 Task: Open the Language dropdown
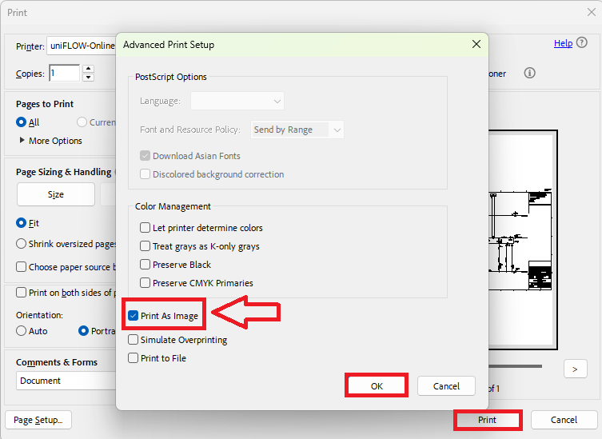click(x=237, y=101)
